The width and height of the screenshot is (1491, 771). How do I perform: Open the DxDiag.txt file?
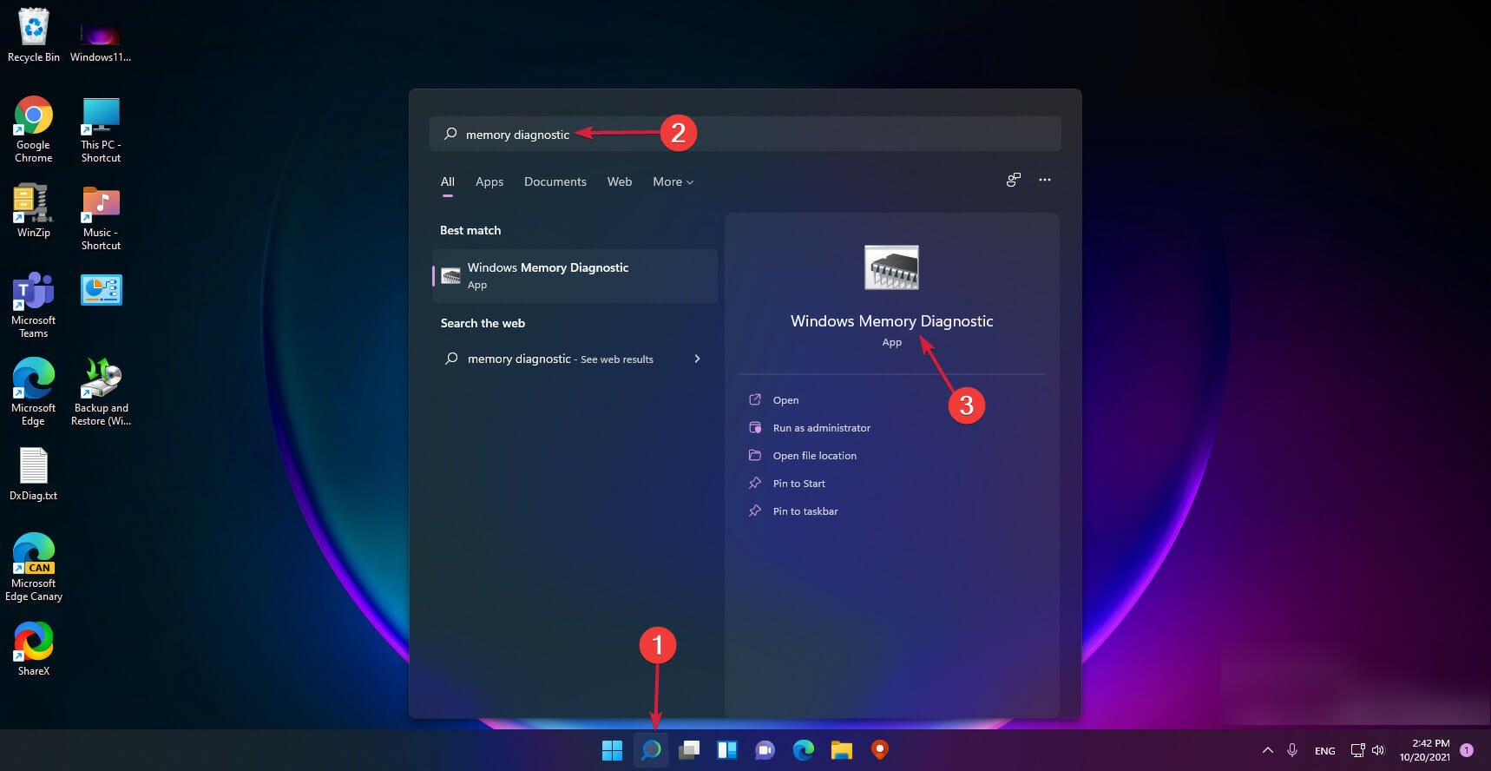tap(34, 474)
